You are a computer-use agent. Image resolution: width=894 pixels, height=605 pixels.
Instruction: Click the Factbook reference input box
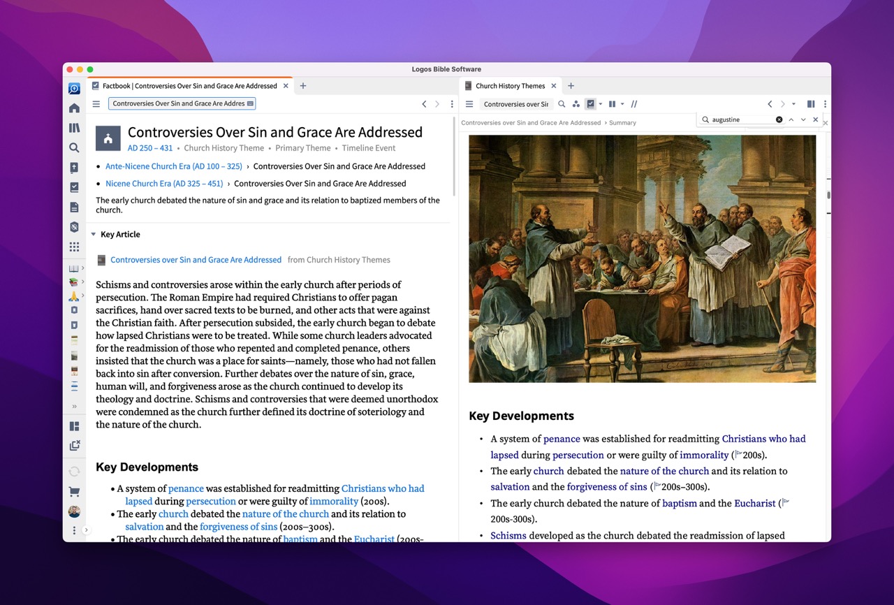pyautogui.click(x=182, y=103)
